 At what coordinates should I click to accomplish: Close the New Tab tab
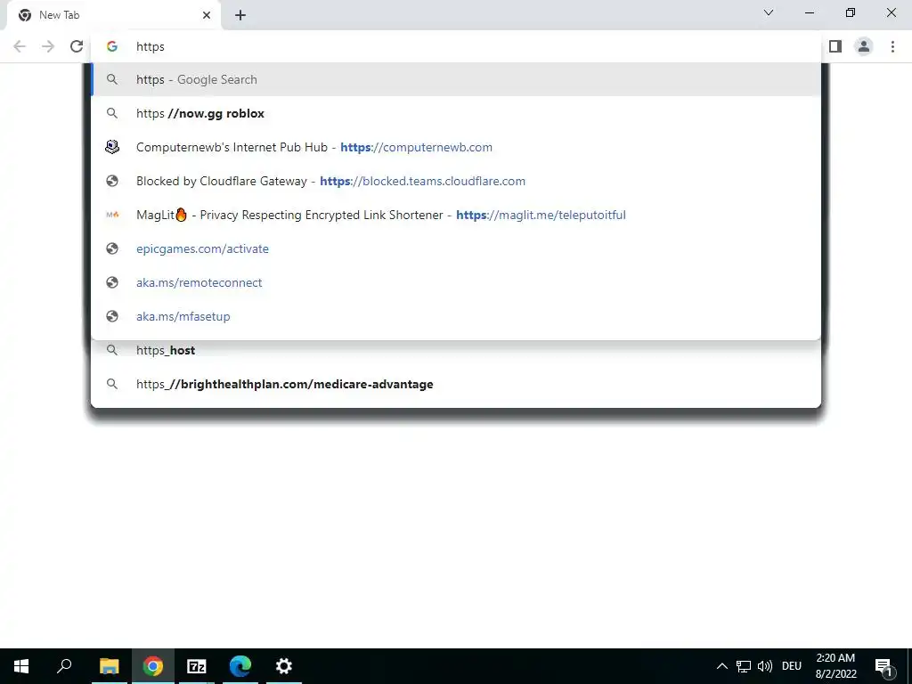point(207,15)
